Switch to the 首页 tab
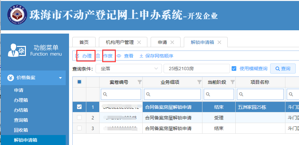This screenshot has width=299, height=145. (x=84, y=42)
